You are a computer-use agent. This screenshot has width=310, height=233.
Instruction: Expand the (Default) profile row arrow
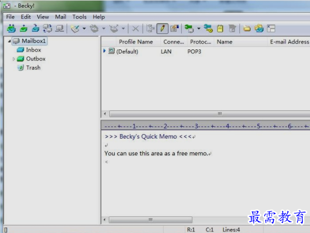[105, 51]
